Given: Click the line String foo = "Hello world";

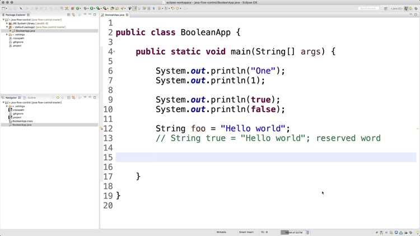Looking at the screenshot, I should tap(223, 129).
